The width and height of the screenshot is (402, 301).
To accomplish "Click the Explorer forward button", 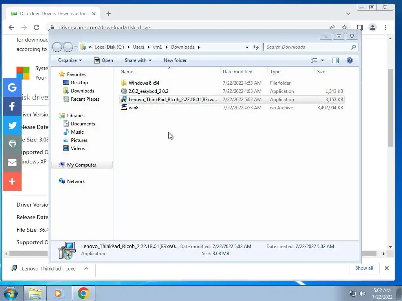I will point(68,47).
